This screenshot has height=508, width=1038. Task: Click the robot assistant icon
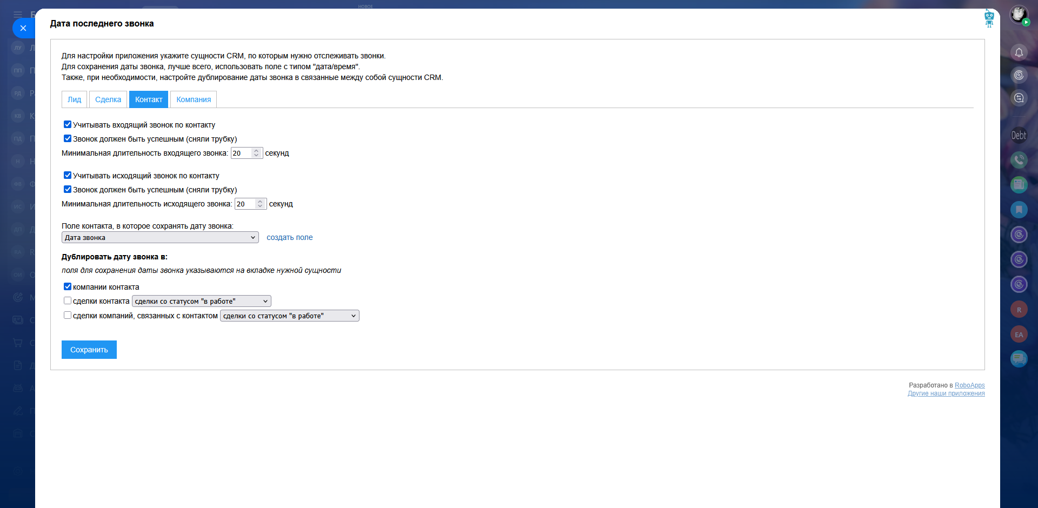point(989,18)
